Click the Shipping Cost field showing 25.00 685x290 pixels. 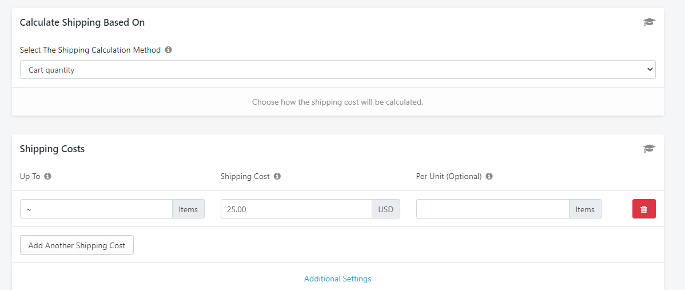(296, 209)
